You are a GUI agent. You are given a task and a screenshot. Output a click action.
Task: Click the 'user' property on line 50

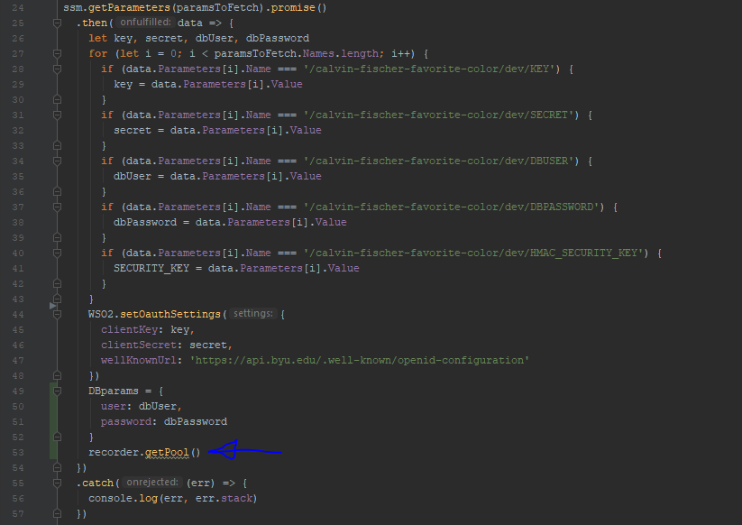tap(114, 407)
